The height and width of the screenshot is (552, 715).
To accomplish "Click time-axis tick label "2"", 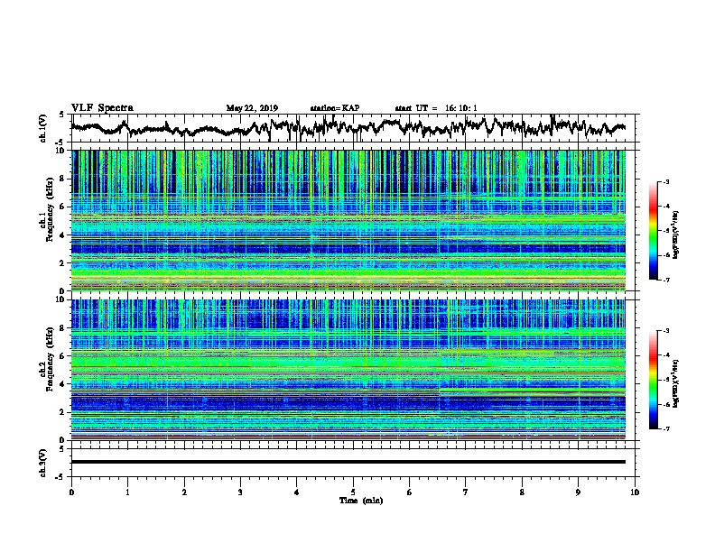I will [x=184, y=492].
